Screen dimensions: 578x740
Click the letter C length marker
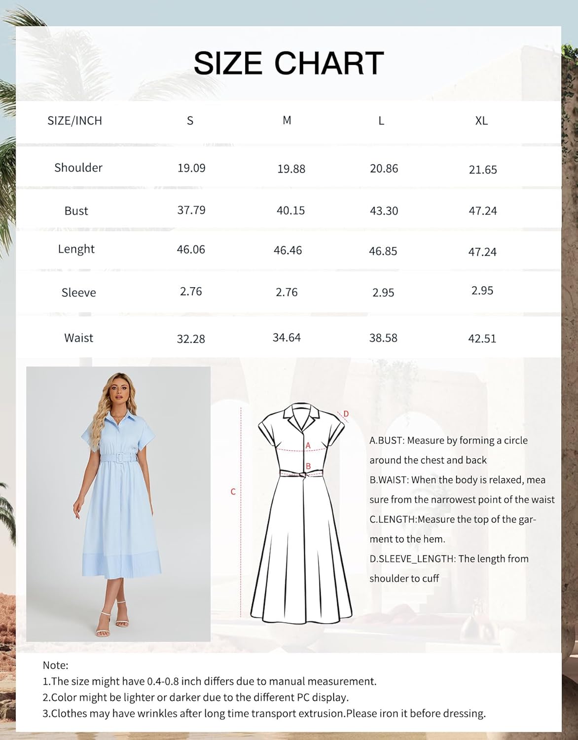(232, 491)
